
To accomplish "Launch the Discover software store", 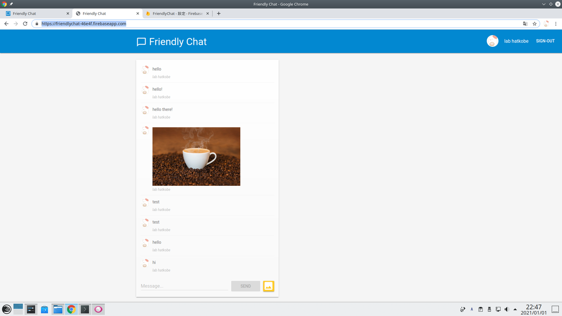I will (44, 309).
